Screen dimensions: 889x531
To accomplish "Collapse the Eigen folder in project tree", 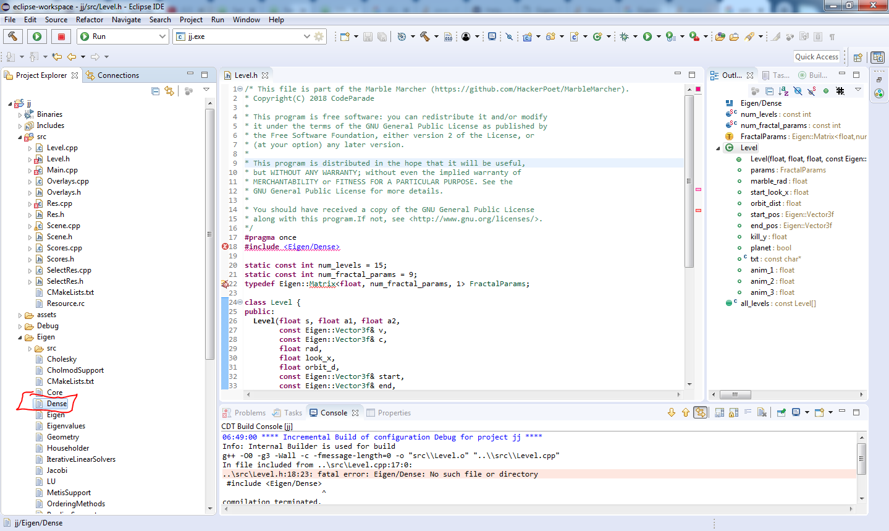I will coord(20,338).
